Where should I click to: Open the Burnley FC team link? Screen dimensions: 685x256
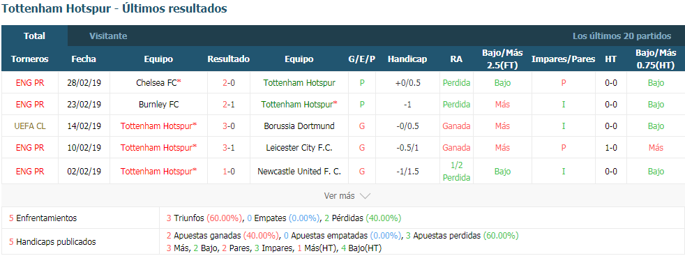point(158,105)
